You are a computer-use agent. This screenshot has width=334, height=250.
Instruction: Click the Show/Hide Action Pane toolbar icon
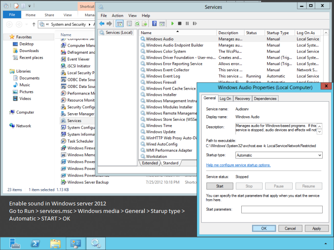[162, 24]
